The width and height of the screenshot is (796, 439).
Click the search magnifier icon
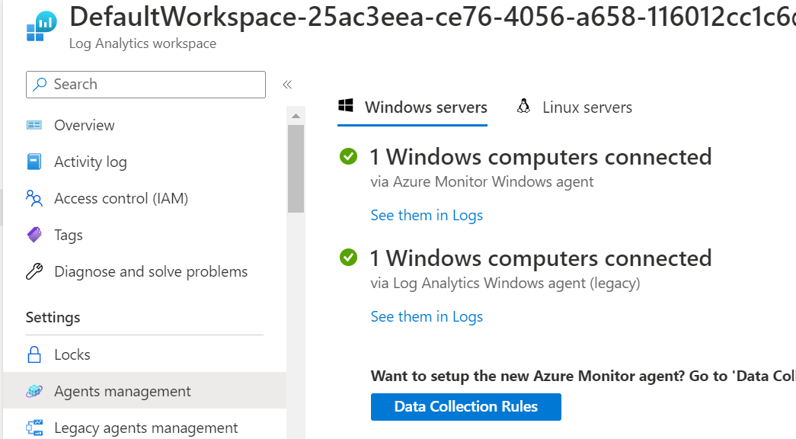point(40,85)
